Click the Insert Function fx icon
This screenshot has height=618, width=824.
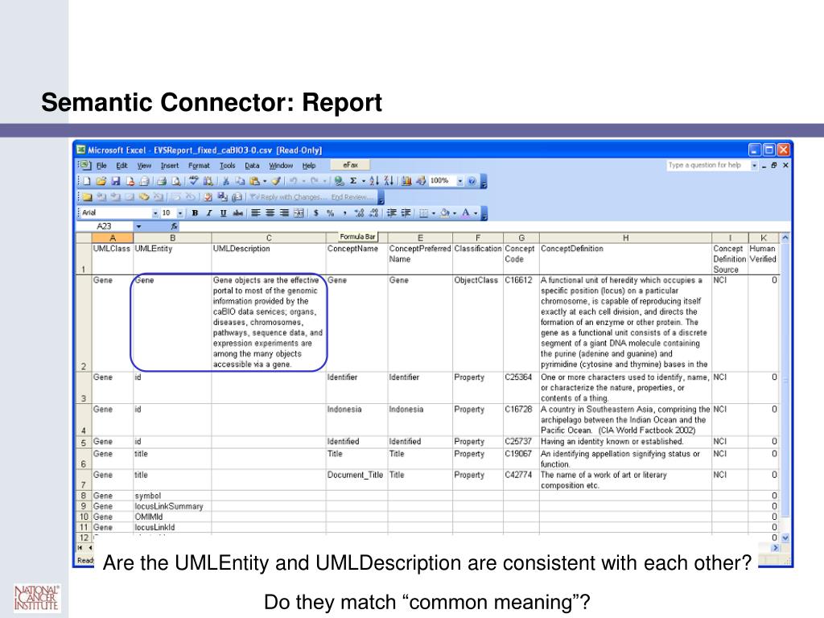(x=174, y=226)
